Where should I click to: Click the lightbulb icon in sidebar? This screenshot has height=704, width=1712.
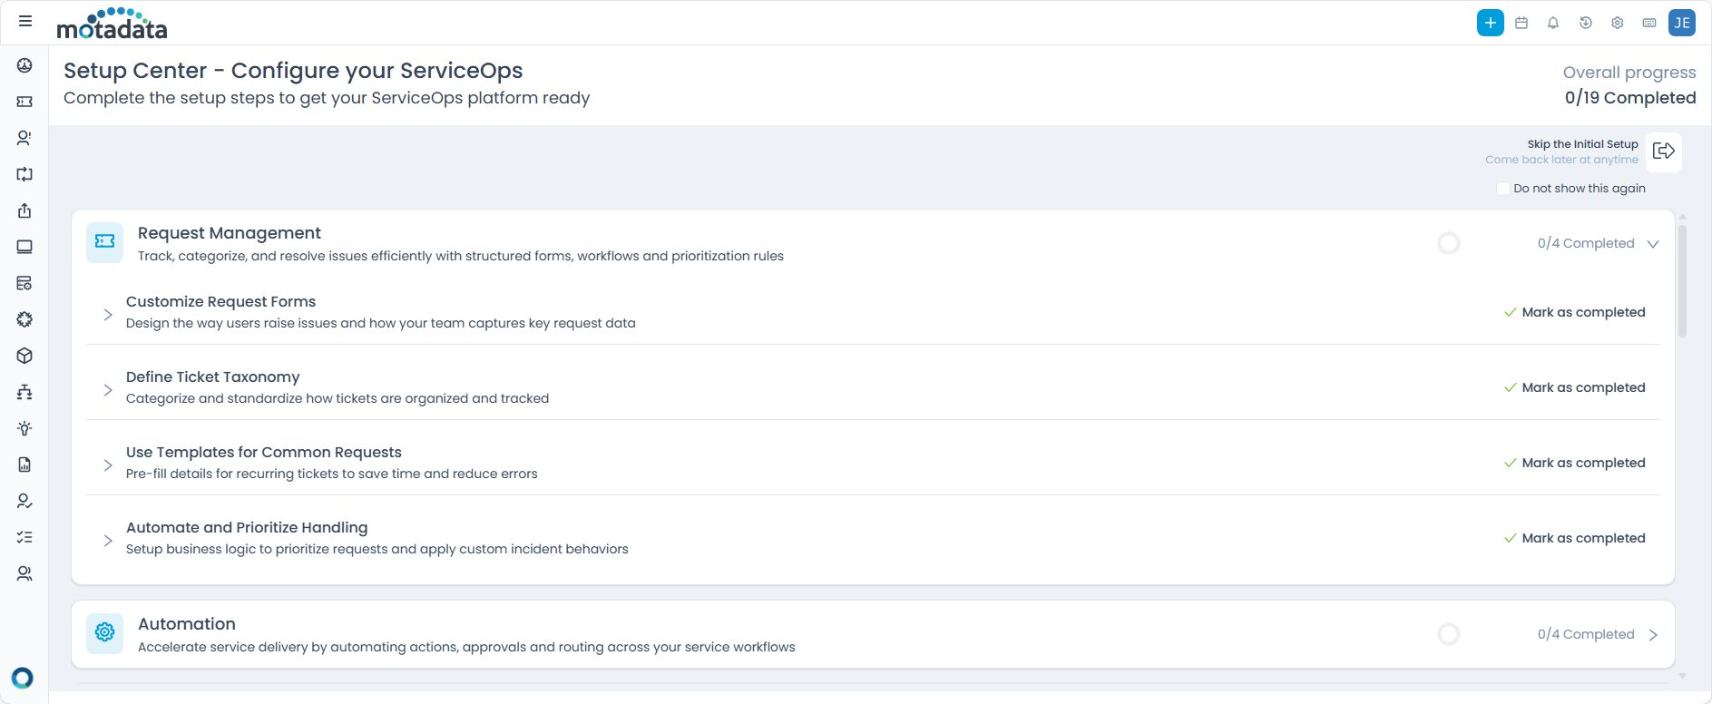pos(24,428)
